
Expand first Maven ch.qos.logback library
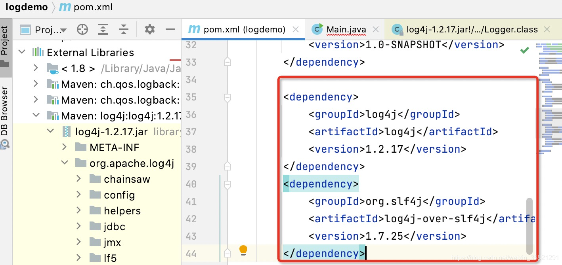(x=36, y=84)
